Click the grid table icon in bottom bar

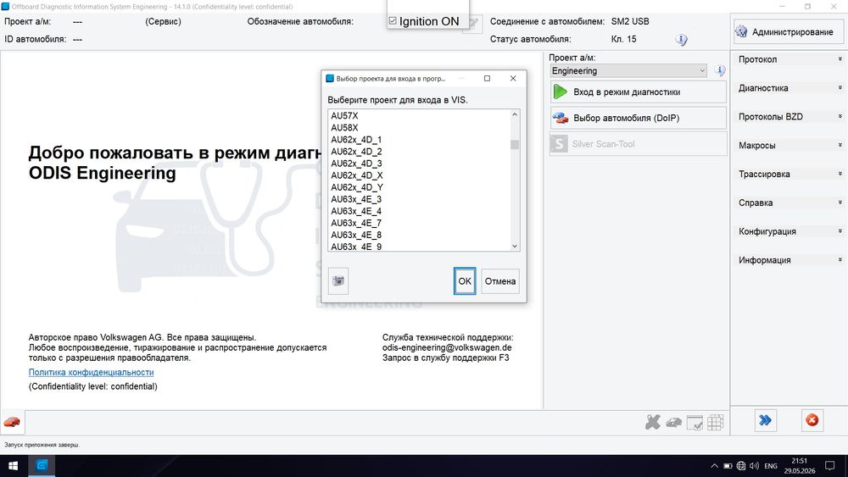(x=716, y=423)
